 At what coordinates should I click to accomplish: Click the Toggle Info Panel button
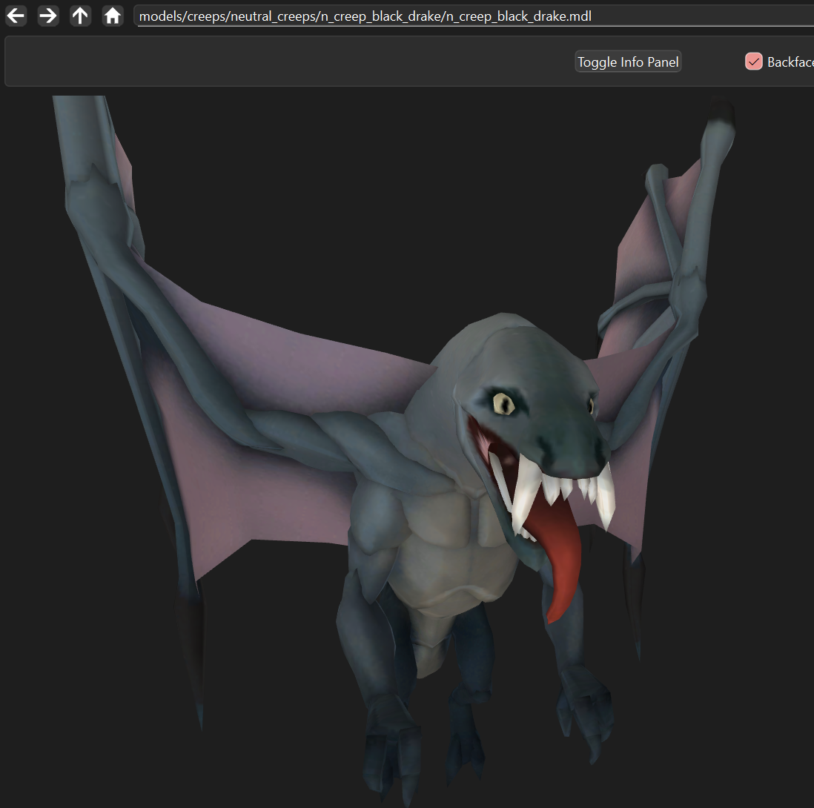(x=628, y=62)
